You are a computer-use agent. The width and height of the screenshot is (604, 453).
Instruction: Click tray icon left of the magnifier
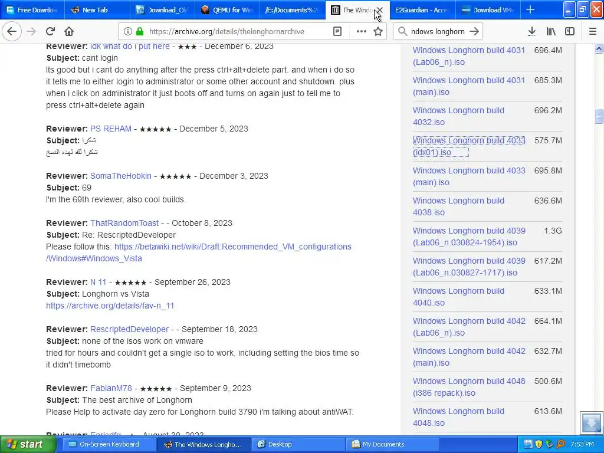pyautogui.click(x=549, y=444)
